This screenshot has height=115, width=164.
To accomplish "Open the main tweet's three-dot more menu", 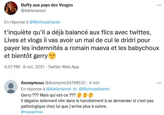I will [x=159, y=5].
